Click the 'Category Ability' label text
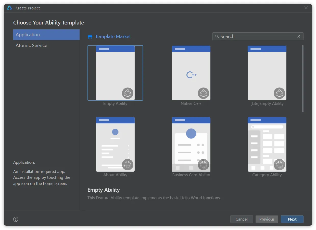316x230 pixels. click(267, 175)
